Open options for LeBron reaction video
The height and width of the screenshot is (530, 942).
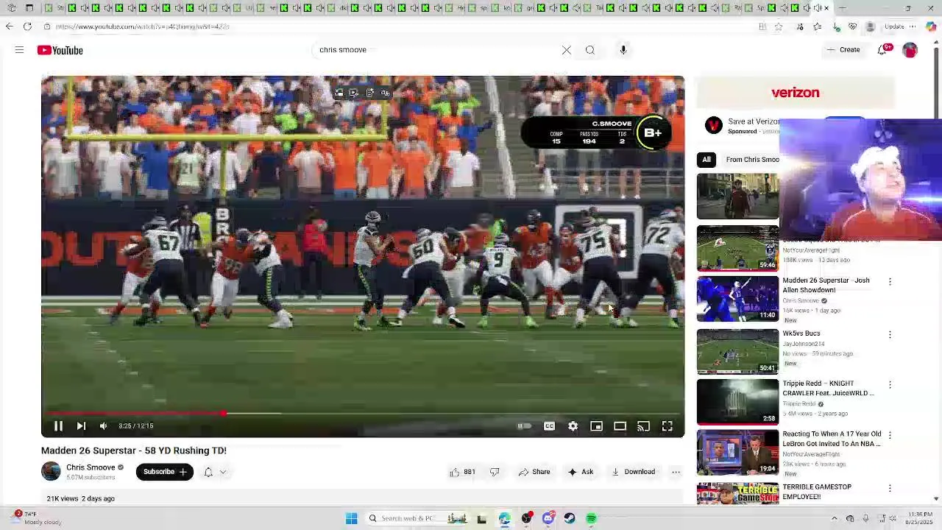(890, 436)
